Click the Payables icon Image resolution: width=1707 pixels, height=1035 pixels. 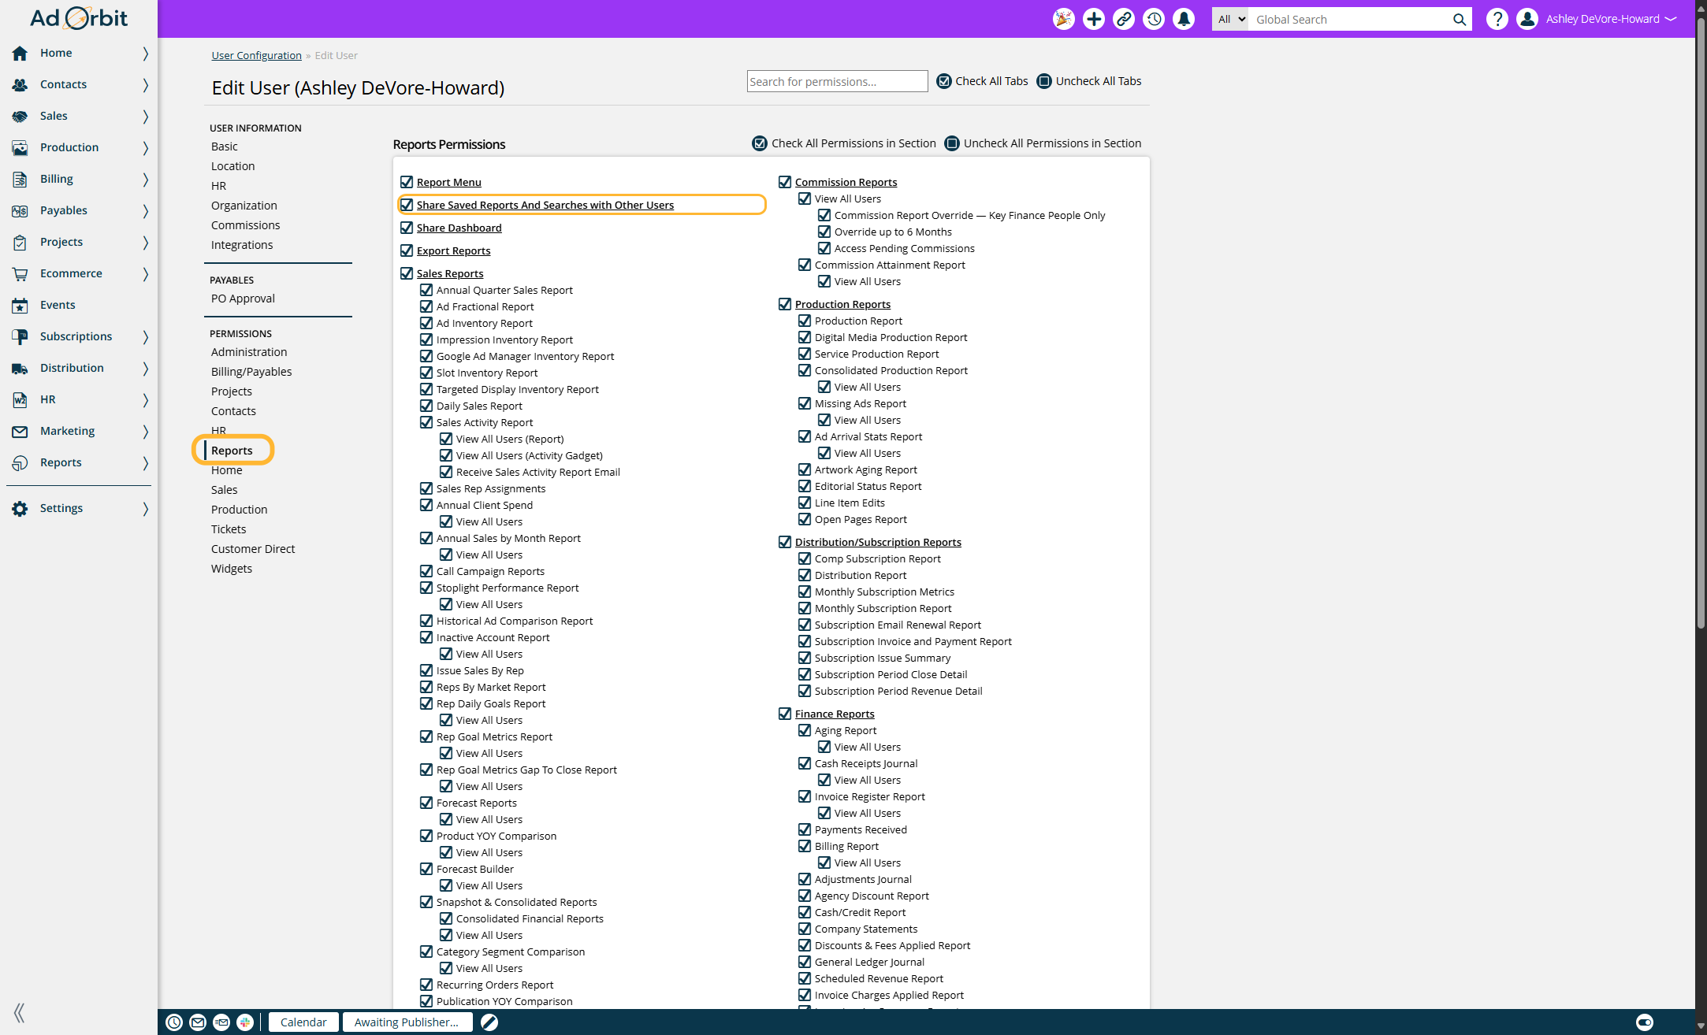(20, 210)
